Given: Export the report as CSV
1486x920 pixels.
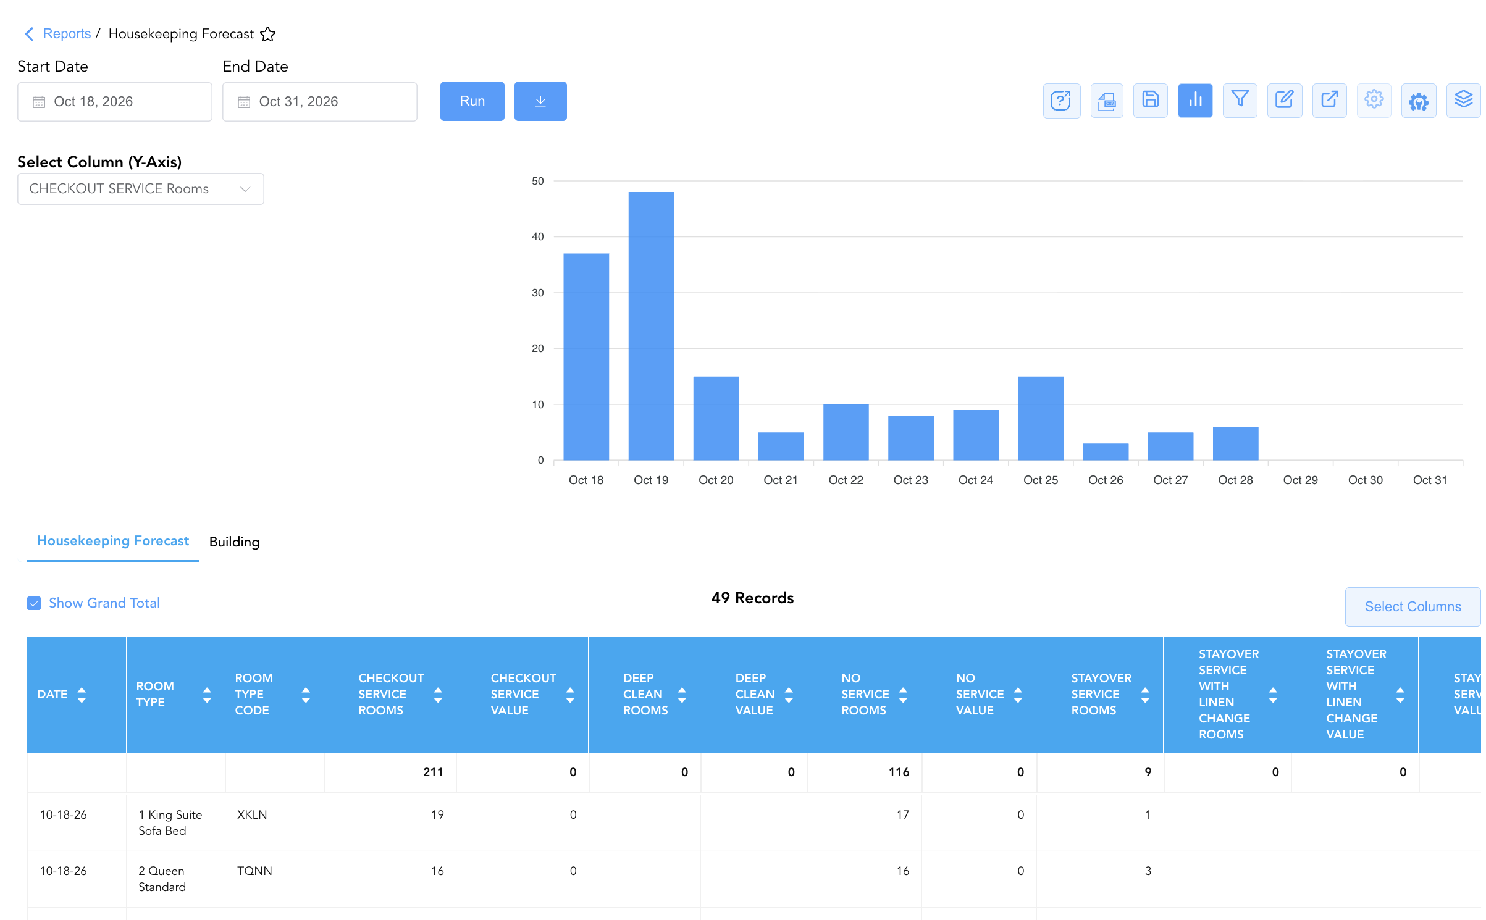Looking at the screenshot, I should (x=1106, y=101).
